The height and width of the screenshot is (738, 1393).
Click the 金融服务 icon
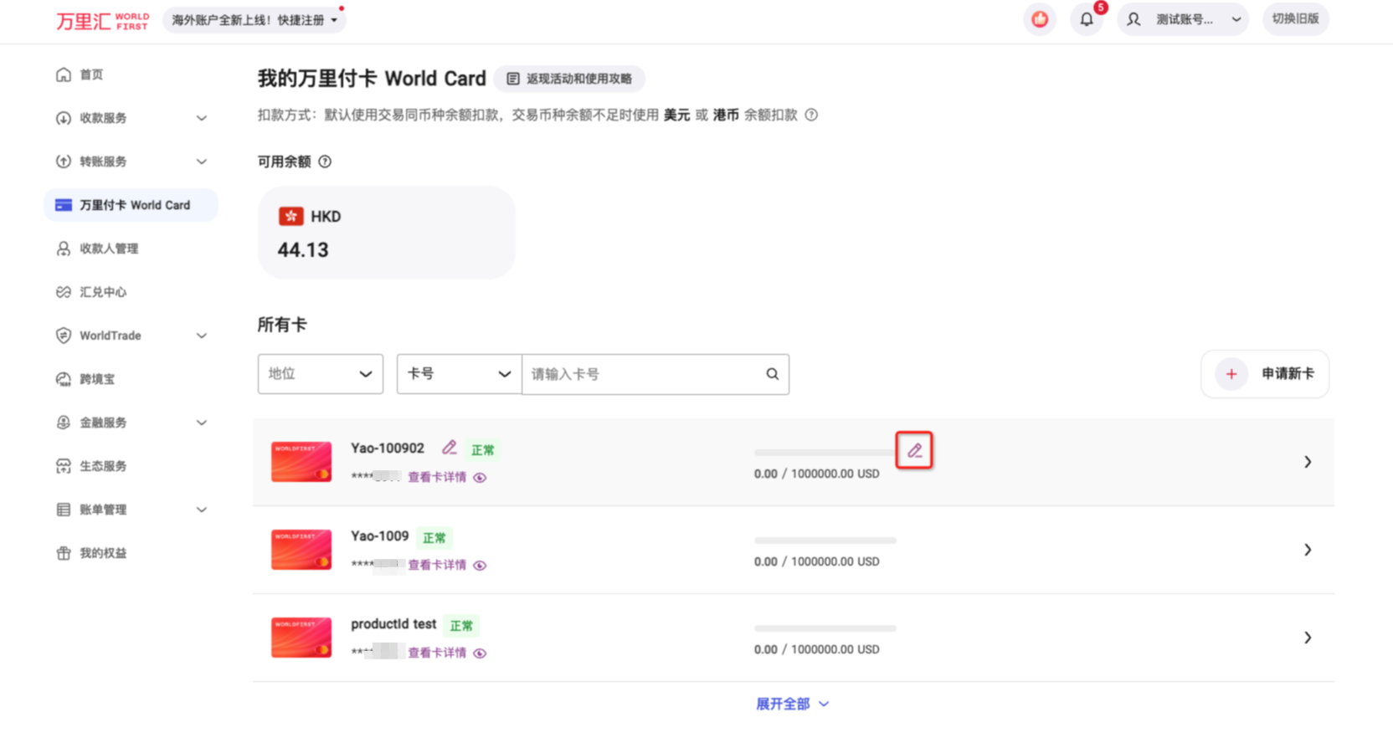(x=64, y=423)
